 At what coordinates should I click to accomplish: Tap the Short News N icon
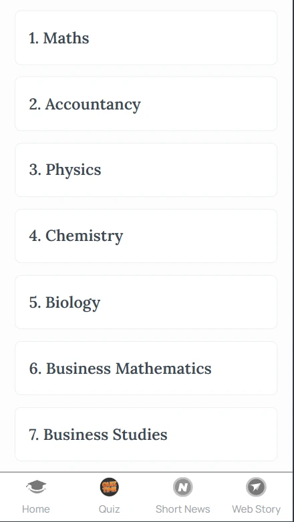pos(182,487)
